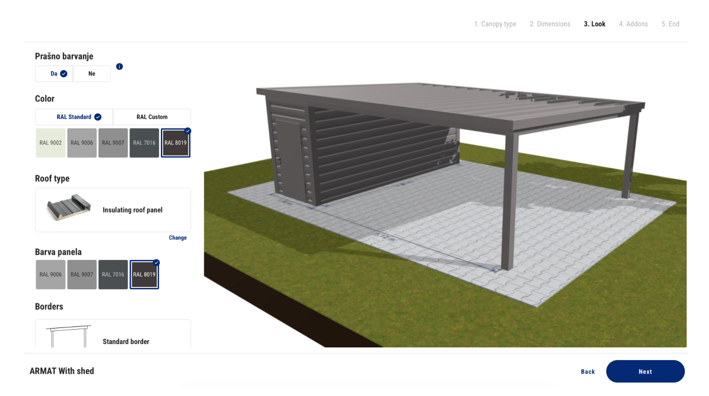The width and height of the screenshot is (709, 396).
Task: Go to step 2 Dimensions
Action: coord(550,24)
